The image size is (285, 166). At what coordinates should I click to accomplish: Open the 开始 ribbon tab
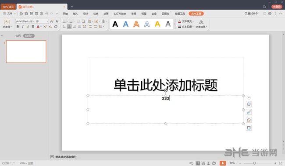(65, 14)
